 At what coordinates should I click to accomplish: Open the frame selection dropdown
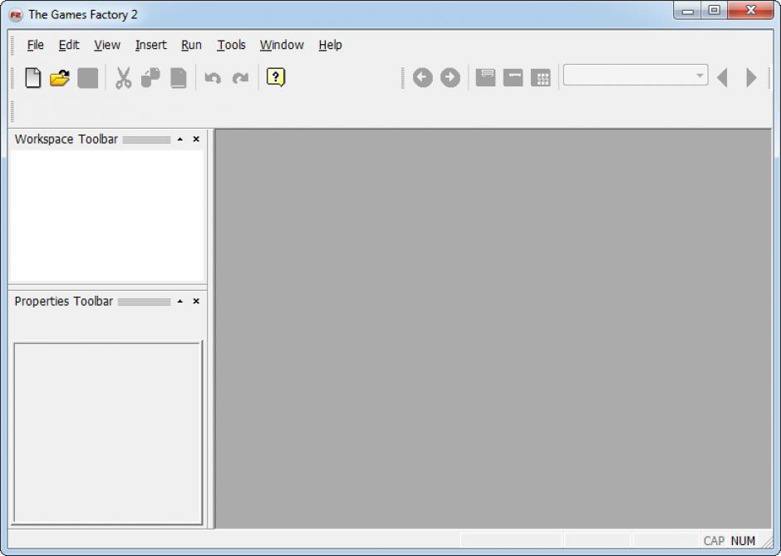tap(636, 75)
